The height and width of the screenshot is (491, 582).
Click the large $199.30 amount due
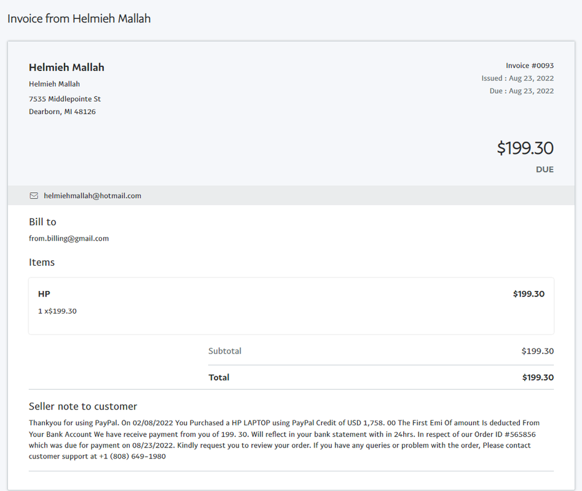[525, 148]
